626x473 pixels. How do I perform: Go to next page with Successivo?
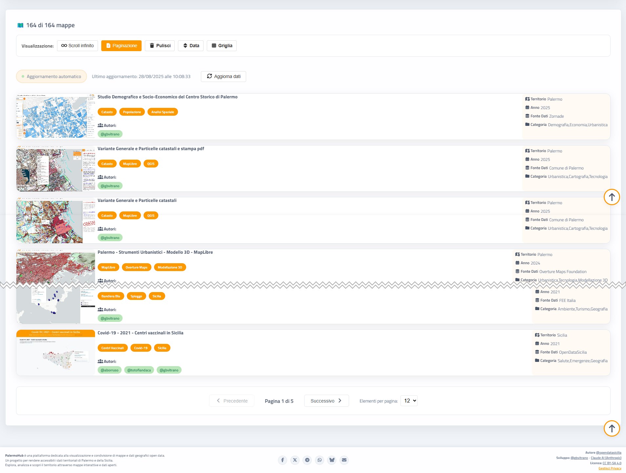(x=326, y=401)
